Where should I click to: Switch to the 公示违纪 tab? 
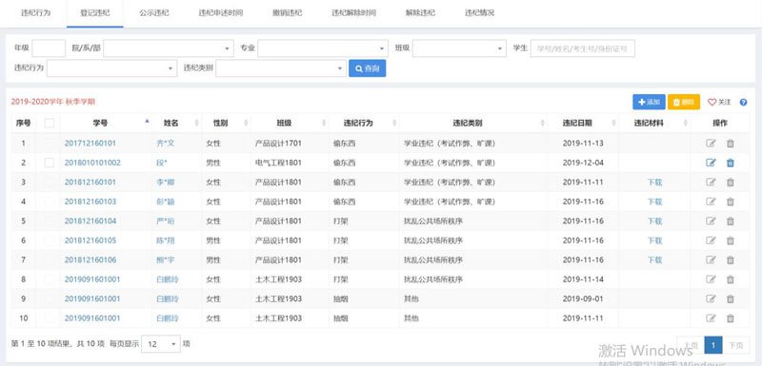pyautogui.click(x=154, y=13)
